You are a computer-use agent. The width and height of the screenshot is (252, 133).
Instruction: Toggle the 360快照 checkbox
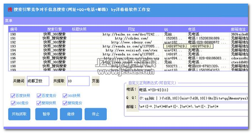[x=65, y=96]
